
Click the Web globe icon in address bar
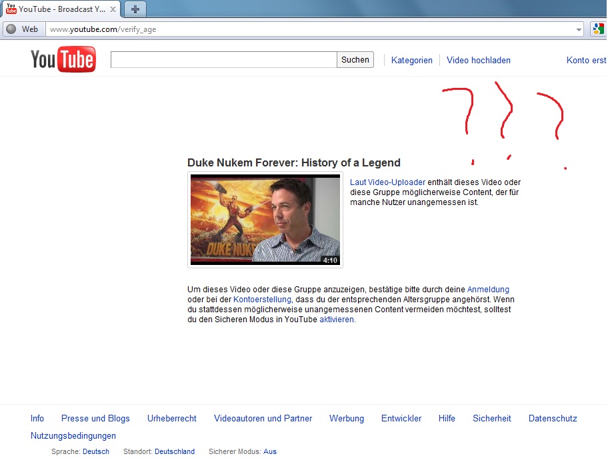tap(11, 29)
